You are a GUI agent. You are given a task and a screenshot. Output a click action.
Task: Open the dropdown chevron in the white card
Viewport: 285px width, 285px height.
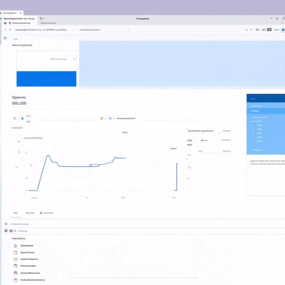(x=74, y=59)
